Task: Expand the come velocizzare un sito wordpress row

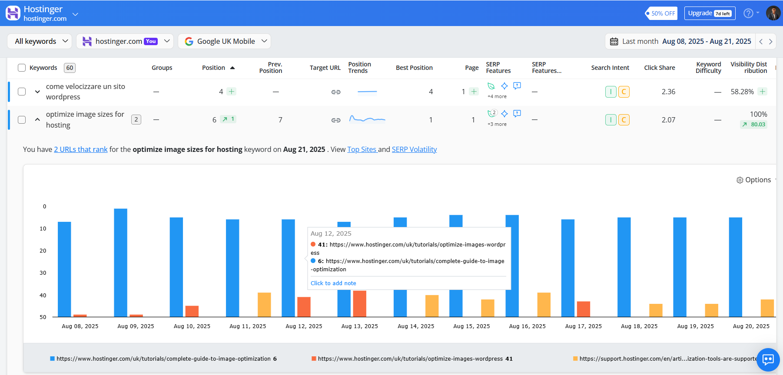Action: (37, 92)
